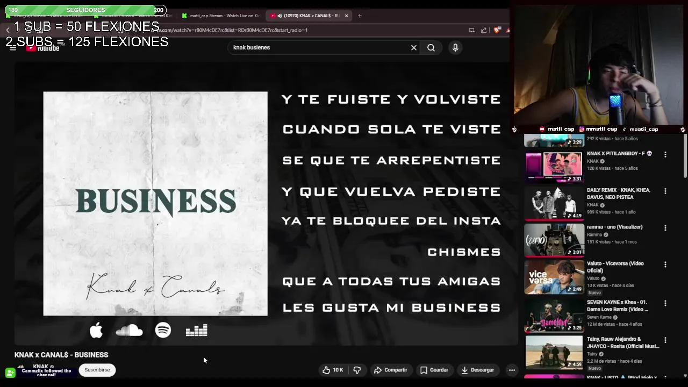
Task: Click scrollbar down arrow in sidebar
Action: pyautogui.click(x=685, y=375)
